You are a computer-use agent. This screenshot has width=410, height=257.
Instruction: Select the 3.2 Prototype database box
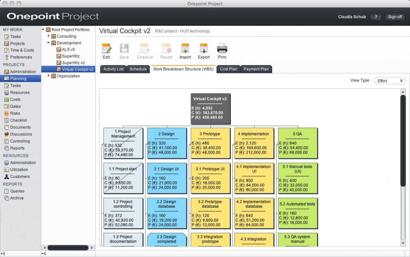click(x=210, y=213)
